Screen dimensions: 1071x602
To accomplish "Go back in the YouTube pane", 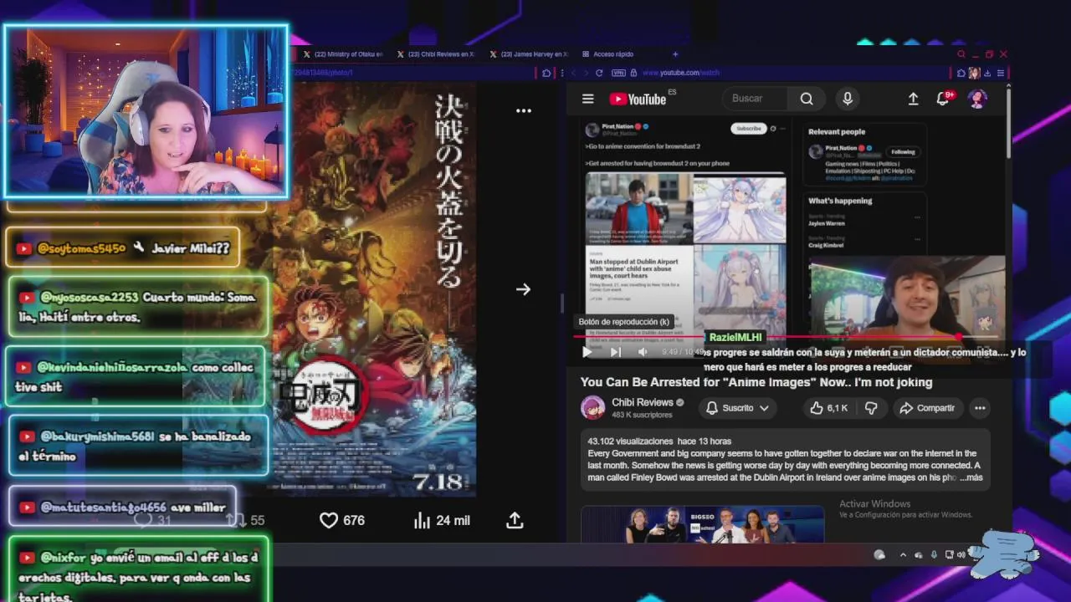I will (x=572, y=73).
